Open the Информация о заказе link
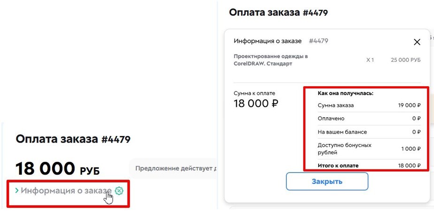Image resolution: width=434 pixels, height=211 pixels. point(66,190)
